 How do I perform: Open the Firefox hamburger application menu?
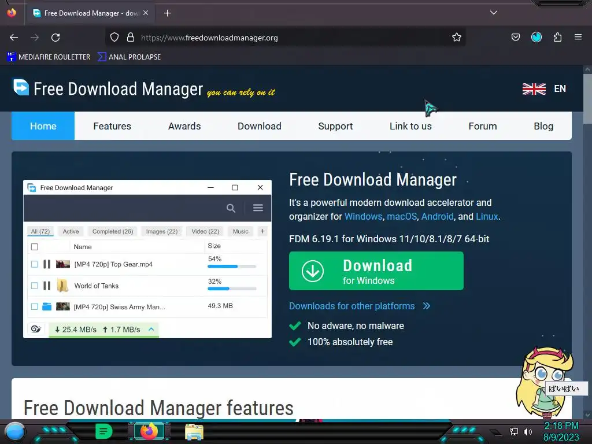pyautogui.click(x=578, y=37)
